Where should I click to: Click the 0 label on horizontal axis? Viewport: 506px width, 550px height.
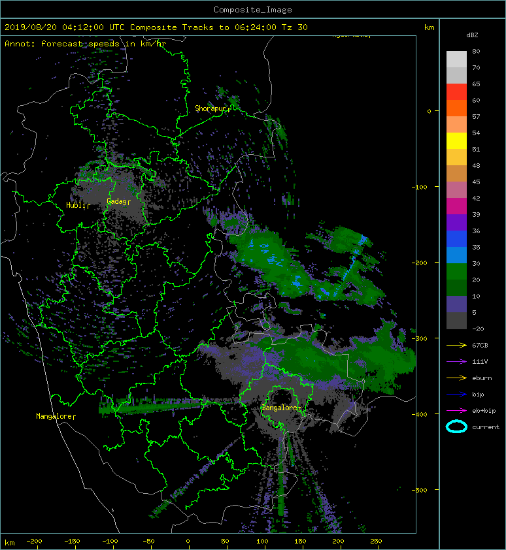[x=188, y=542]
